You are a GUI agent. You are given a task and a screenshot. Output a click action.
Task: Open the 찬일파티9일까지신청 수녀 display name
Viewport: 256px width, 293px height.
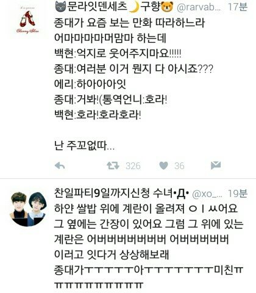click(x=113, y=194)
